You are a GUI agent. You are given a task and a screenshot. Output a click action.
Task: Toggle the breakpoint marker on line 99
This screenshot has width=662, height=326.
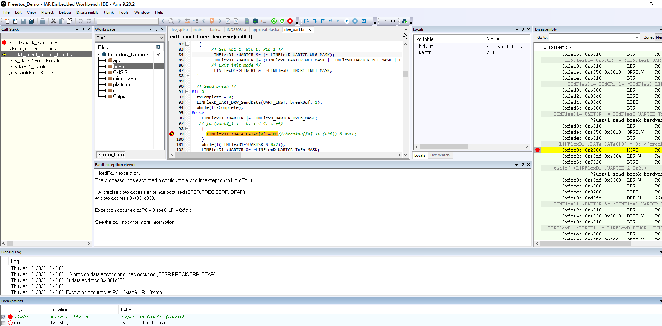(x=172, y=134)
